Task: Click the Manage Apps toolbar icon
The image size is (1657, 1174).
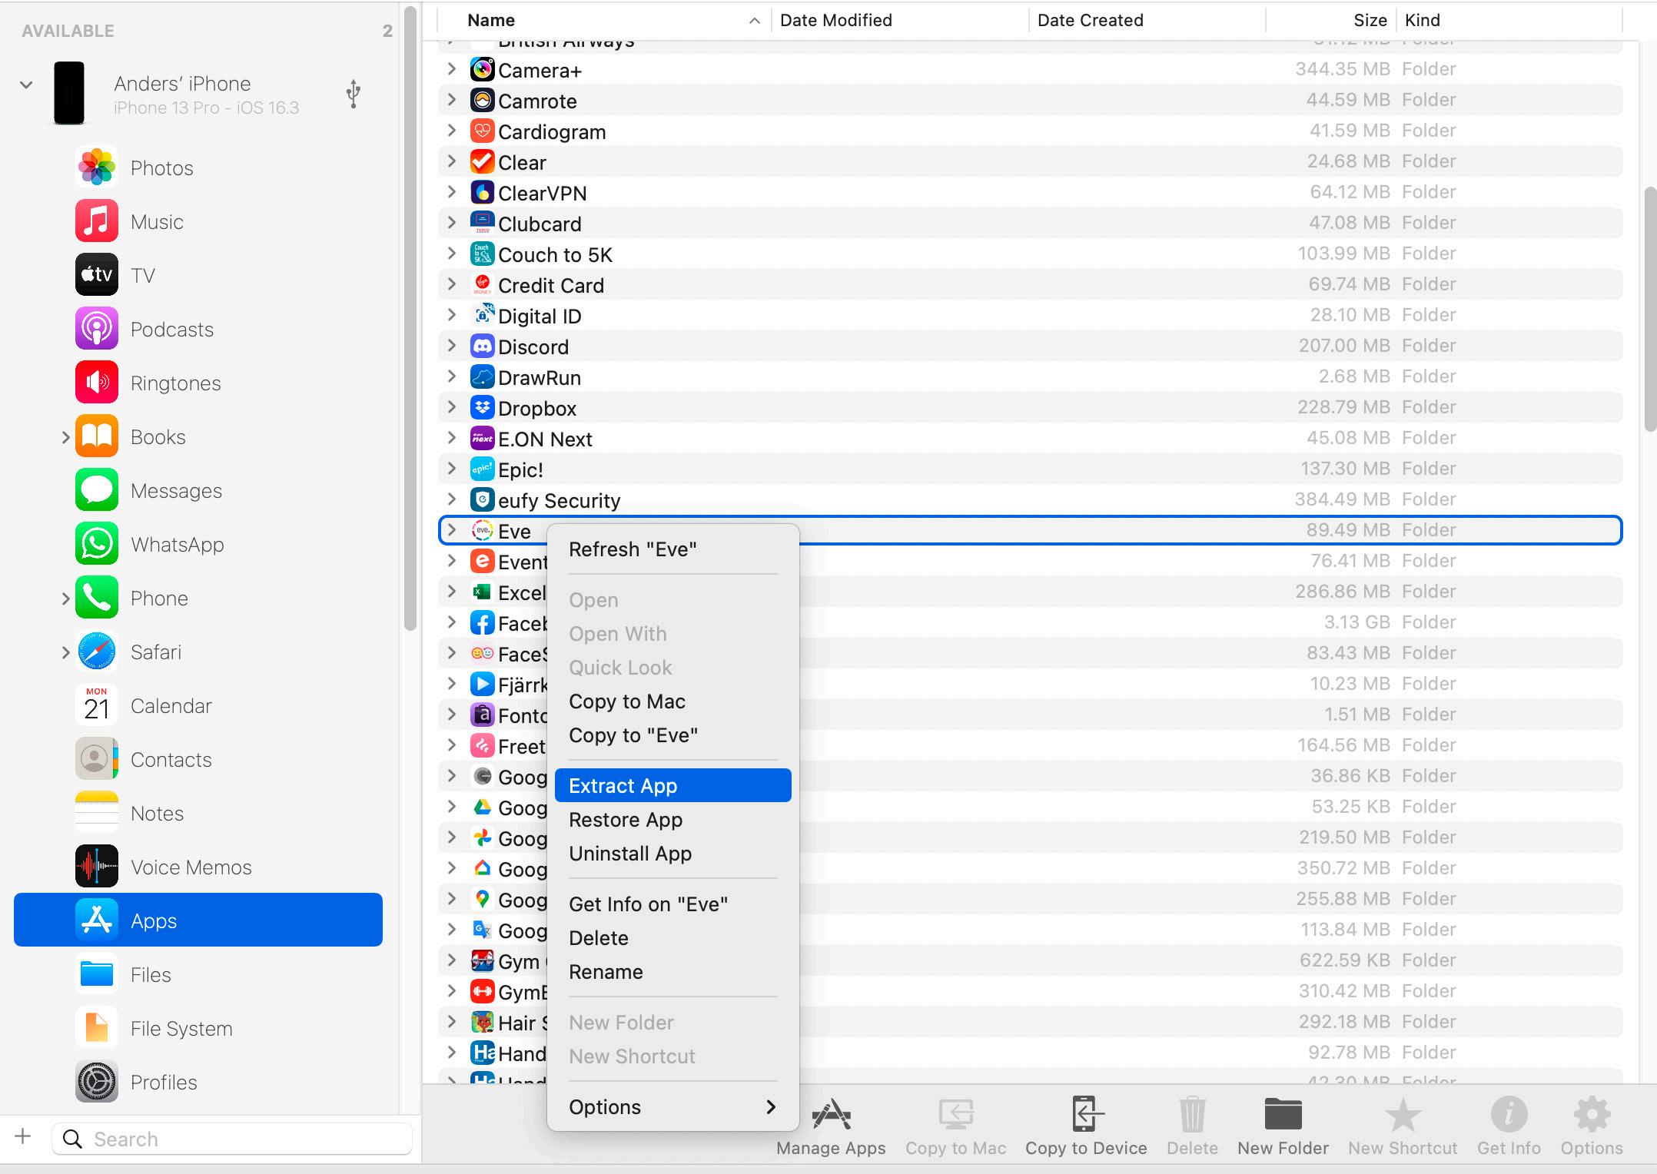Action: (x=831, y=1115)
